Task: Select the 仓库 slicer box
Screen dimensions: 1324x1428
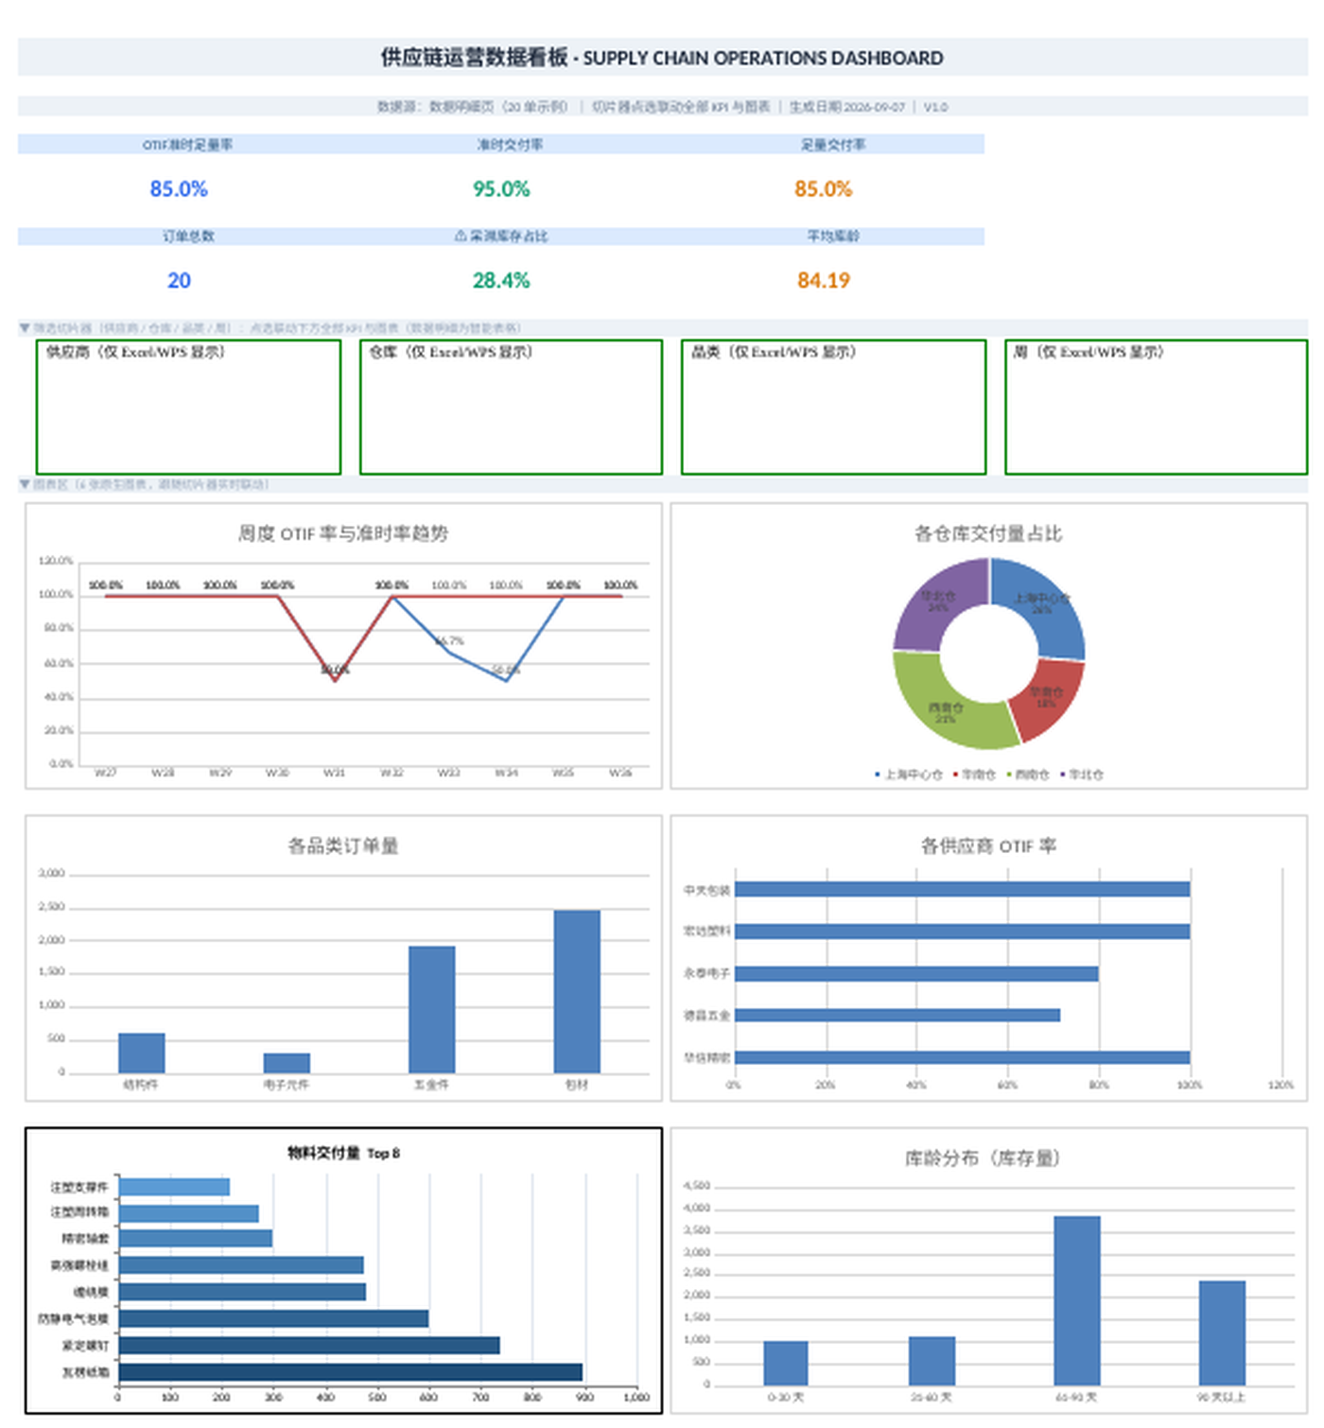Action: 511,408
